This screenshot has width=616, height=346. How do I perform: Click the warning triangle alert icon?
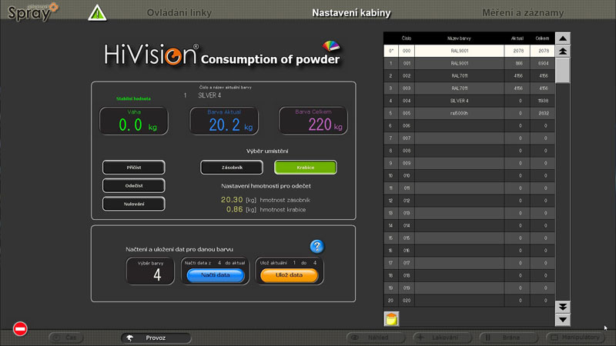point(97,13)
